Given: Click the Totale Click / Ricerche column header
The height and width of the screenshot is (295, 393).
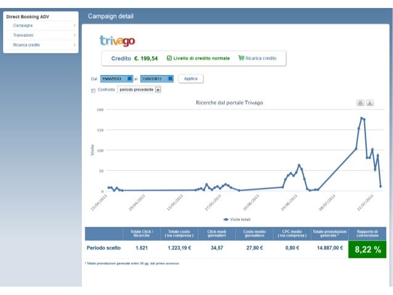Looking at the screenshot, I should click(142, 233).
